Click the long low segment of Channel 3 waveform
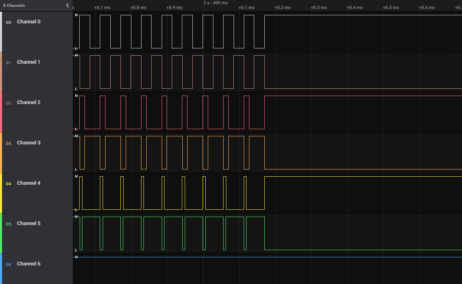The height and width of the screenshot is (284, 462). (363, 169)
